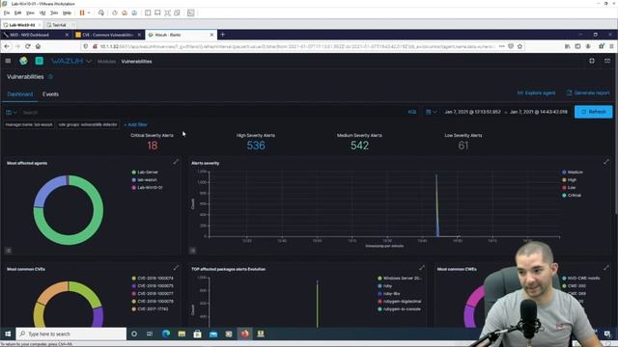Open the newsfeed icon in header

pos(607,61)
